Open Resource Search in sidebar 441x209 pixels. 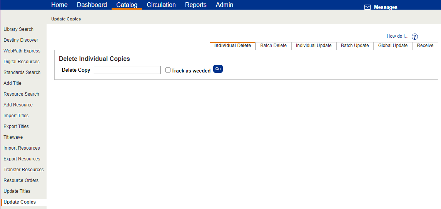click(22, 94)
